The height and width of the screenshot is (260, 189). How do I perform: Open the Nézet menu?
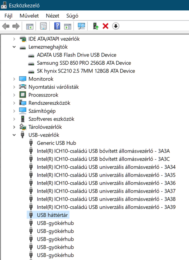pos(52,16)
